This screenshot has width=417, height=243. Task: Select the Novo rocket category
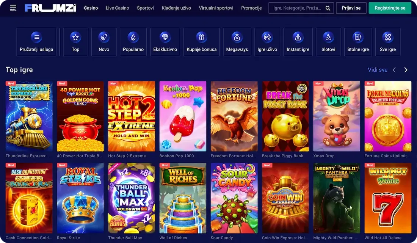point(104,42)
